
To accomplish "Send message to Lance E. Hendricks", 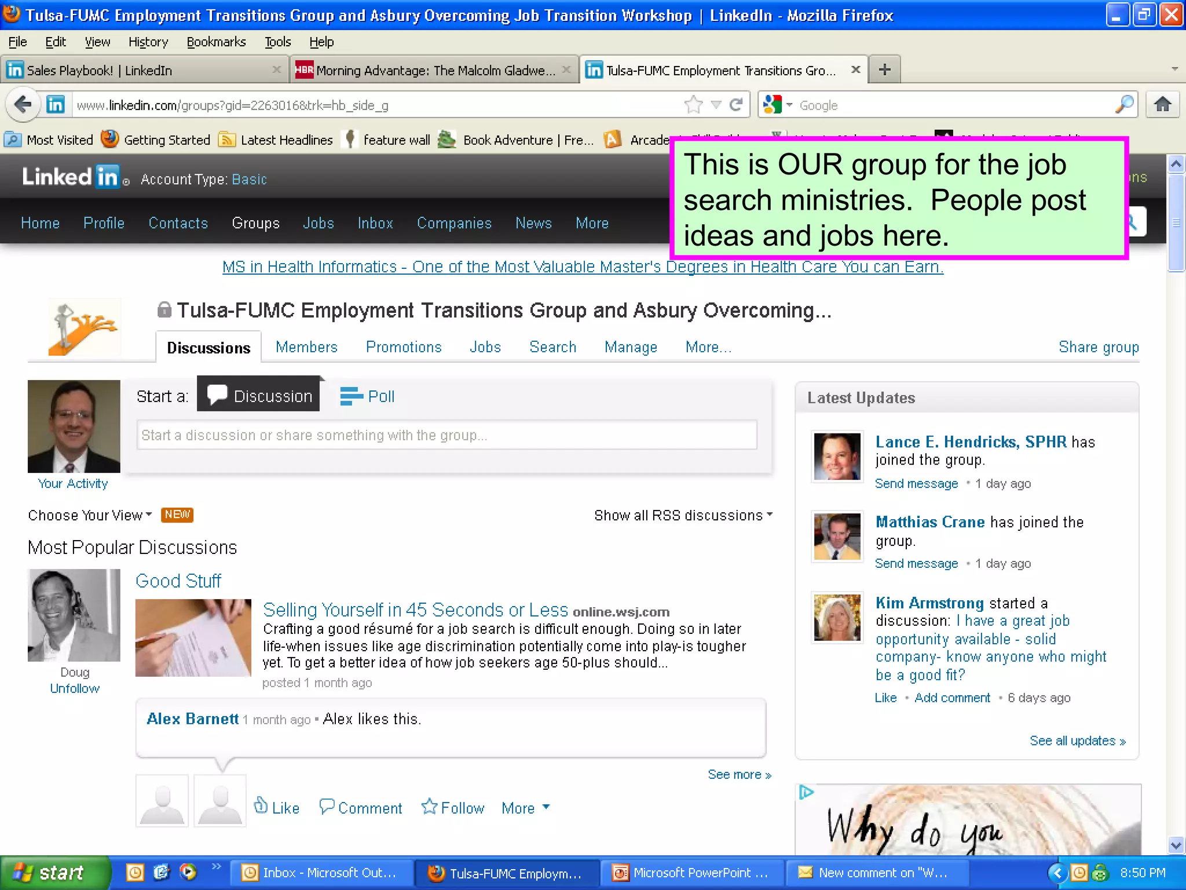I will [916, 483].
